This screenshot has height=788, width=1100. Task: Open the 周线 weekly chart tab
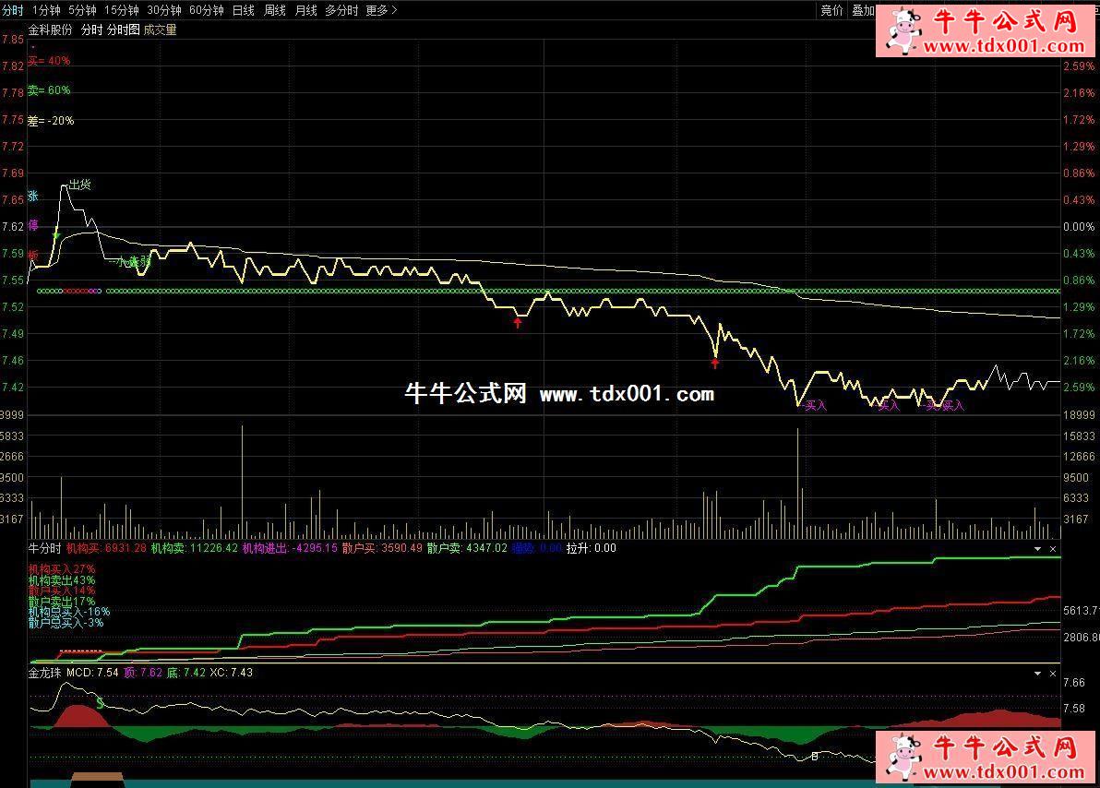(x=274, y=10)
